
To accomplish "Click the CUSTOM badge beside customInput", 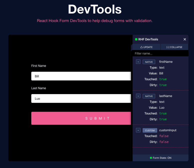I will click(x=150, y=130).
